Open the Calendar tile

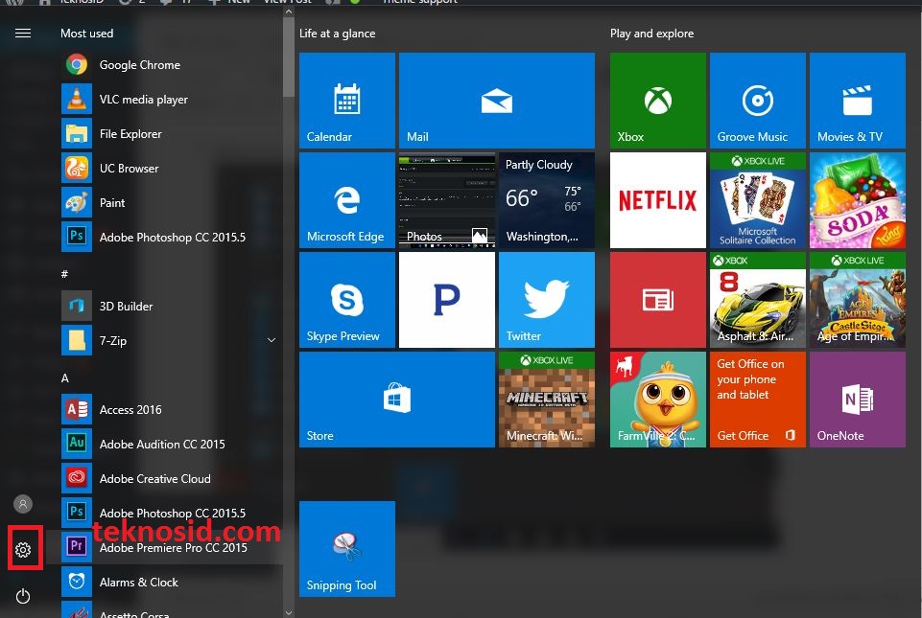click(347, 101)
